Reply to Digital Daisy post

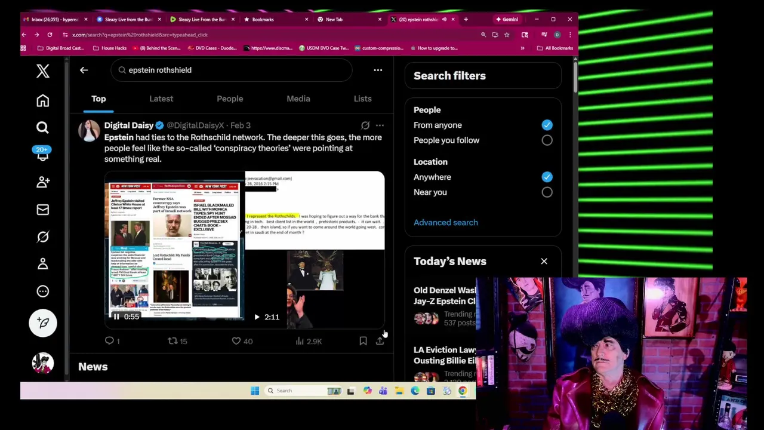(112, 341)
